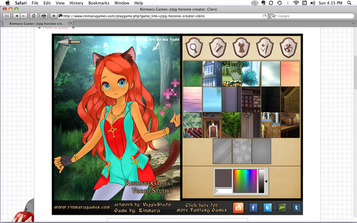Open the globe backgrounds shield category

coord(288,47)
